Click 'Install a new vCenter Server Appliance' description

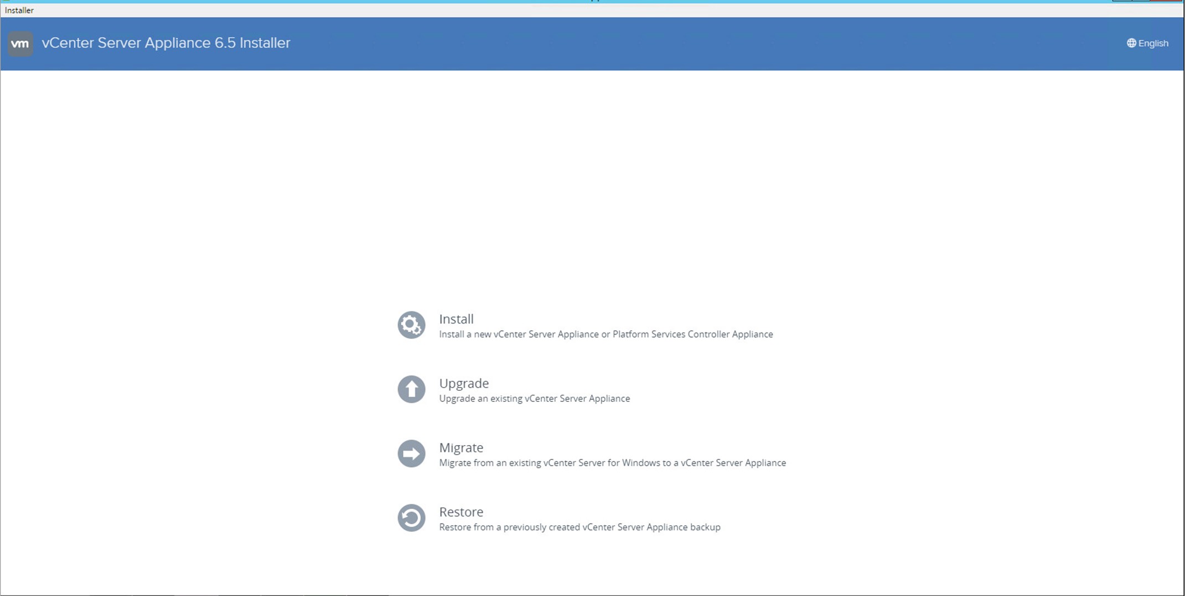[606, 334]
